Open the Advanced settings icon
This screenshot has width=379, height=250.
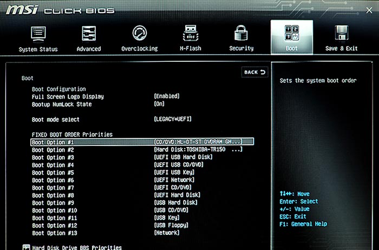coord(89,34)
